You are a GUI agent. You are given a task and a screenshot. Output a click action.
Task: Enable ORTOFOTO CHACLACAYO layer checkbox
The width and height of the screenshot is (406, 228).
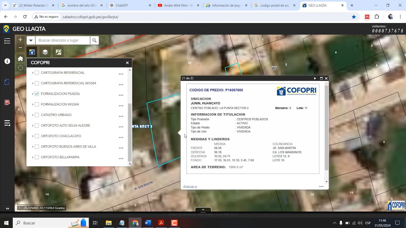(37, 136)
